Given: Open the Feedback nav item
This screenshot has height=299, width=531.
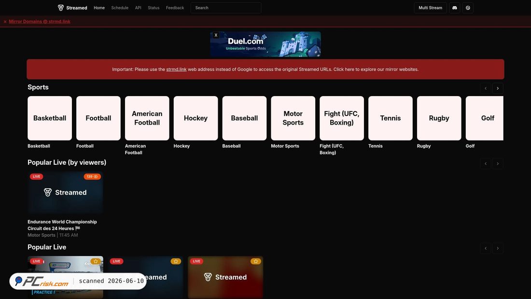Looking at the screenshot, I should click(x=175, y=8).
